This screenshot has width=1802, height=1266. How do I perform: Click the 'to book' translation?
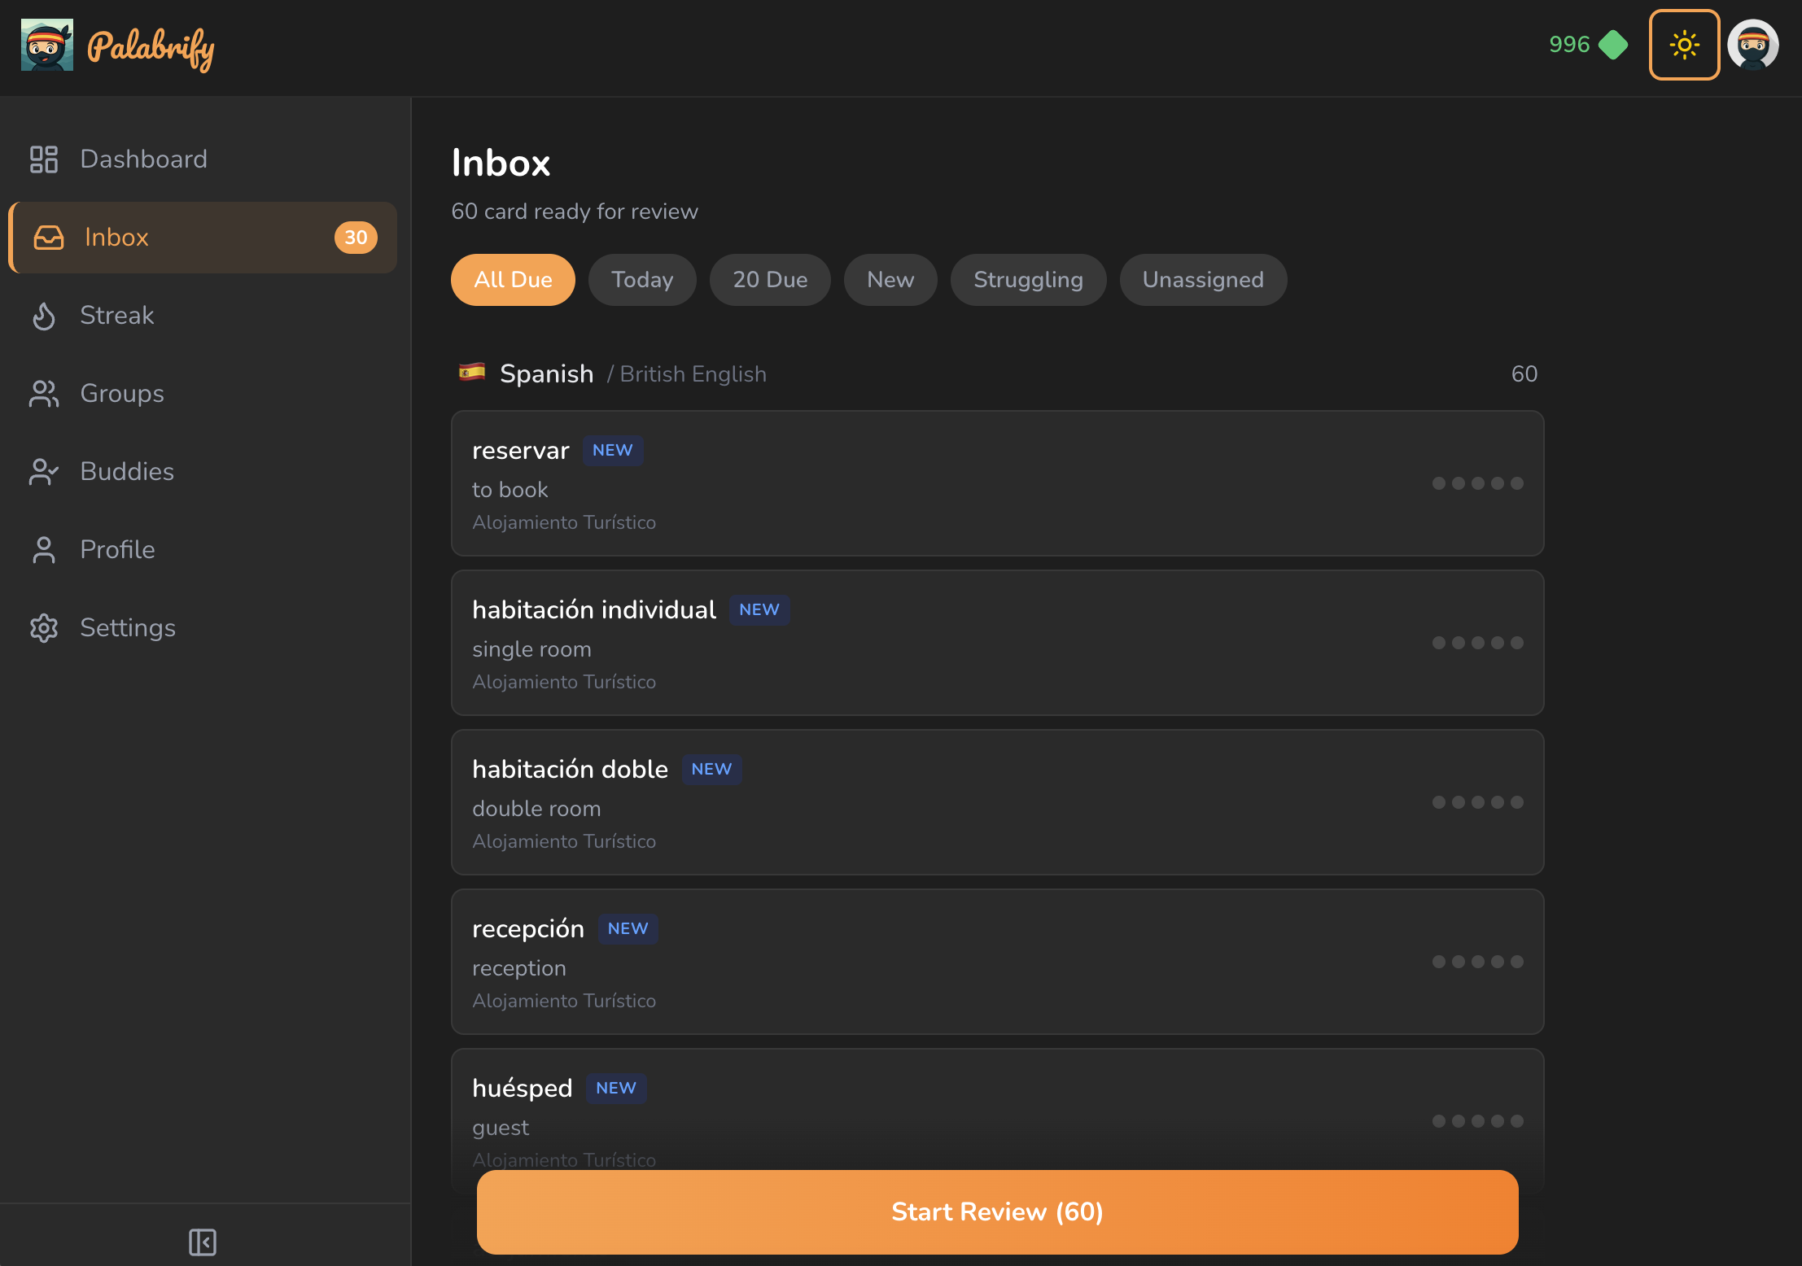tap(510, 489)
